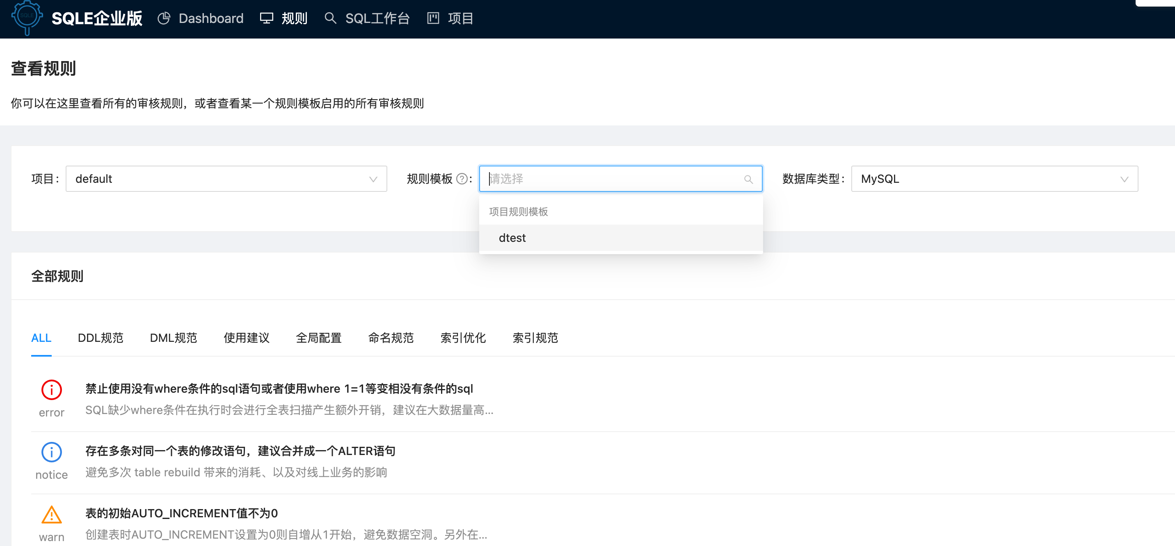This screenshot has height=546, width=1175.
Task: Click the magnifier icon beside SQL工作台
Action: (x=330, y=18)
